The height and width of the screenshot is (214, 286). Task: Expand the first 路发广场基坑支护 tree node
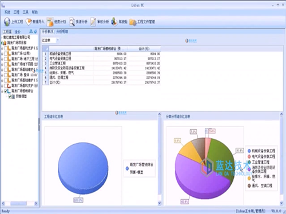click(x=2, y=49)
